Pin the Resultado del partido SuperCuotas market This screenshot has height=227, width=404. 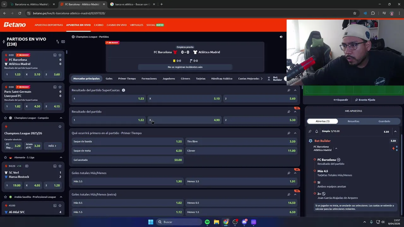[289, 90]
